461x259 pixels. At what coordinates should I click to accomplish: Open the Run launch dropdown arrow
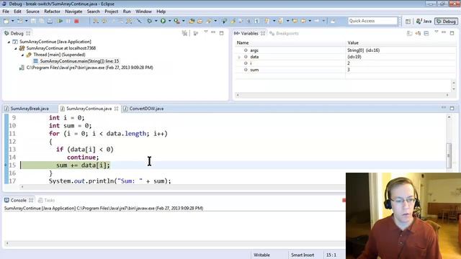click(x=170, y=21)
